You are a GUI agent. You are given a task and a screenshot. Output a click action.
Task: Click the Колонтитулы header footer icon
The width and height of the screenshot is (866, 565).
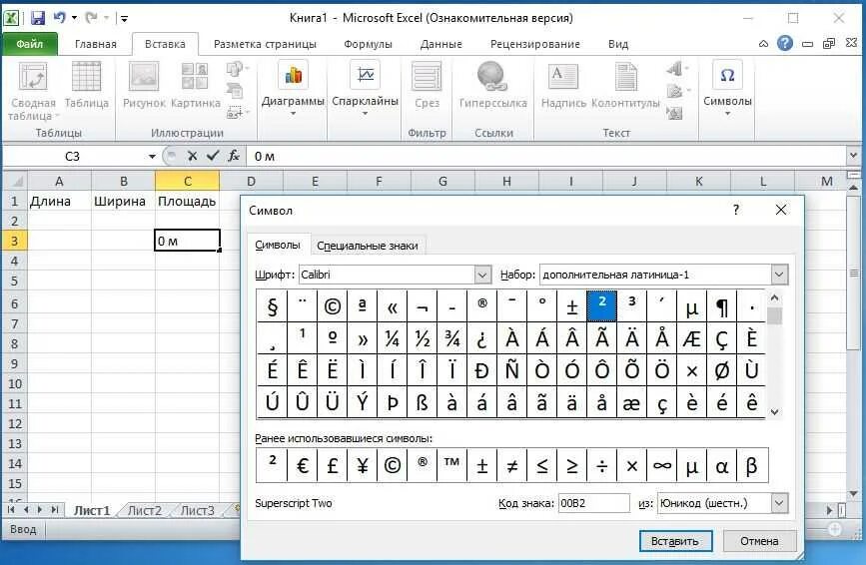coord(625,85)
